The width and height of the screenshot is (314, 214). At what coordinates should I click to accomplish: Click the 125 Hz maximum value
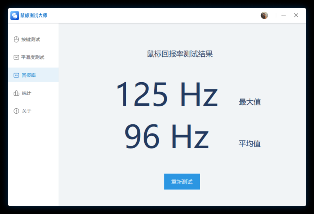click(167, 94)
